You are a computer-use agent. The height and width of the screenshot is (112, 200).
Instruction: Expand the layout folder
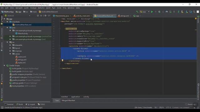coord(10,48)
